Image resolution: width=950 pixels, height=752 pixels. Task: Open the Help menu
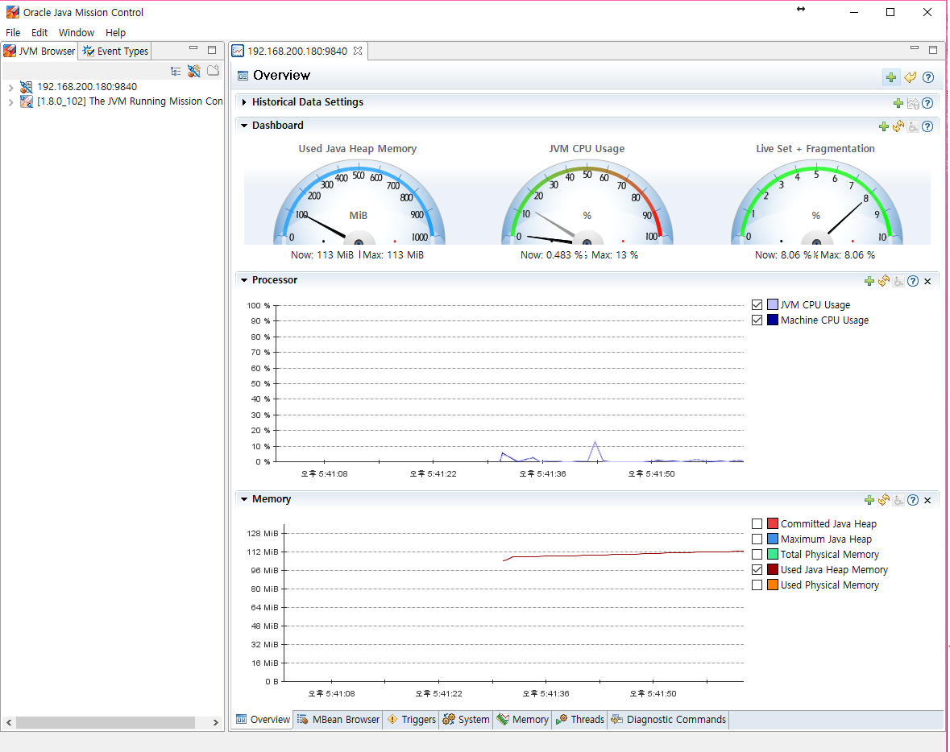[115, 33]
